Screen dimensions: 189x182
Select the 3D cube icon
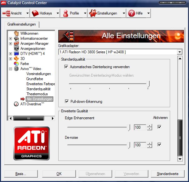(x=16, y=59)
